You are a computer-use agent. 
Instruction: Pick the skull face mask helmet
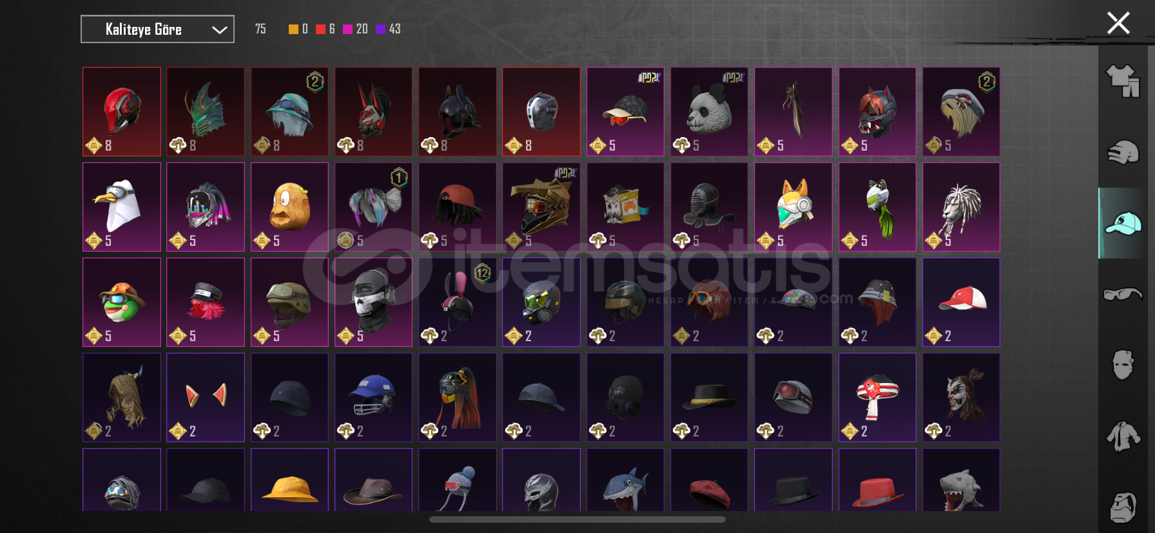pyautogui.click(x=373, y=302)
